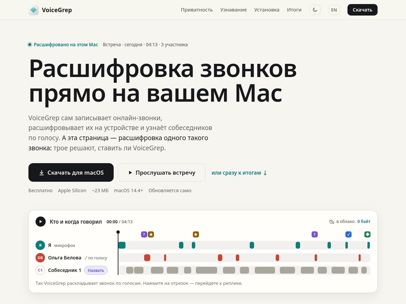
Task: Click the black Скачать button in header
Action: [x=362, y=10]
